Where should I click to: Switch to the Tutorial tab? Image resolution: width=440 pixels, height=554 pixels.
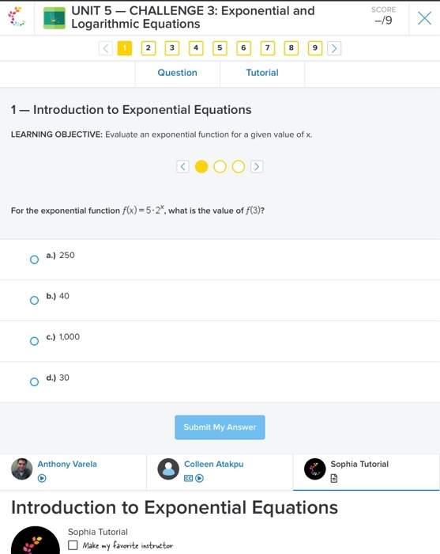click(x=262, y=73)
